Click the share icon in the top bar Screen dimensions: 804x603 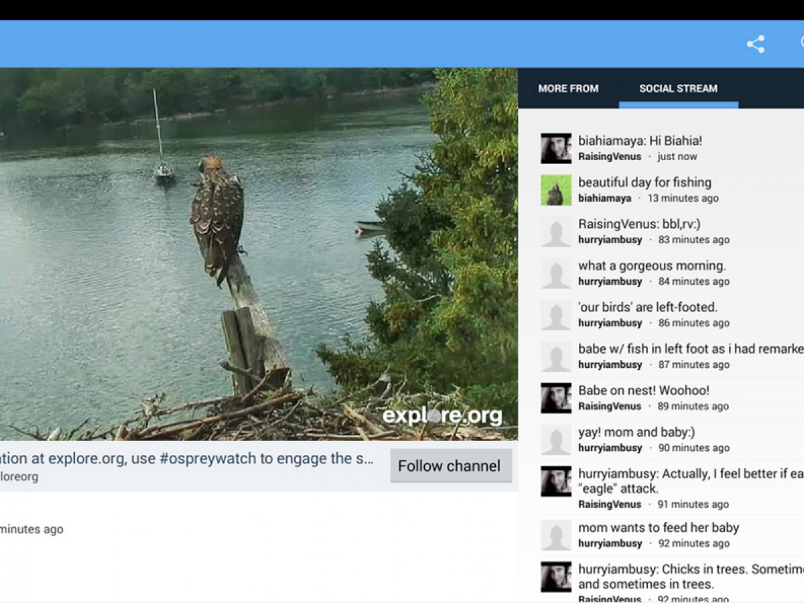point(756,44)
